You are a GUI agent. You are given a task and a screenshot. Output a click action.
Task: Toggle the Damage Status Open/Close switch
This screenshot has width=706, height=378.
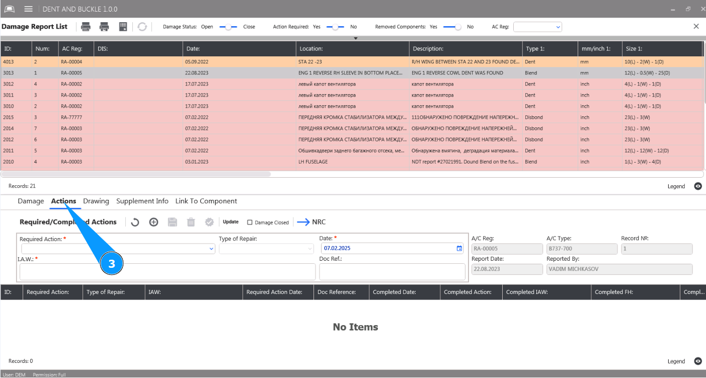coord(228,27)
